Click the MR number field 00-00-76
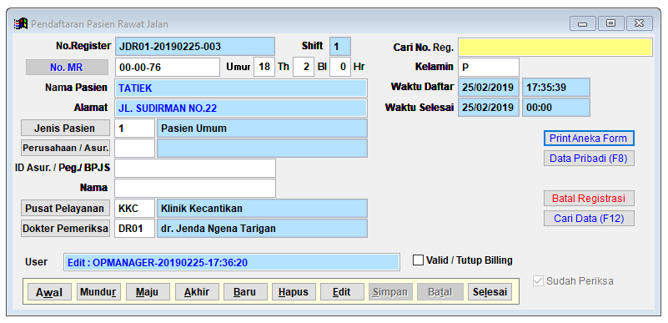Image resolution: width=668 pixels, height=323 pixels. coord(168,68)
